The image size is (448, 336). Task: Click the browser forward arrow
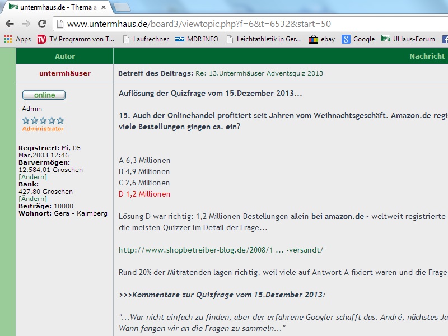coord(26,24)
